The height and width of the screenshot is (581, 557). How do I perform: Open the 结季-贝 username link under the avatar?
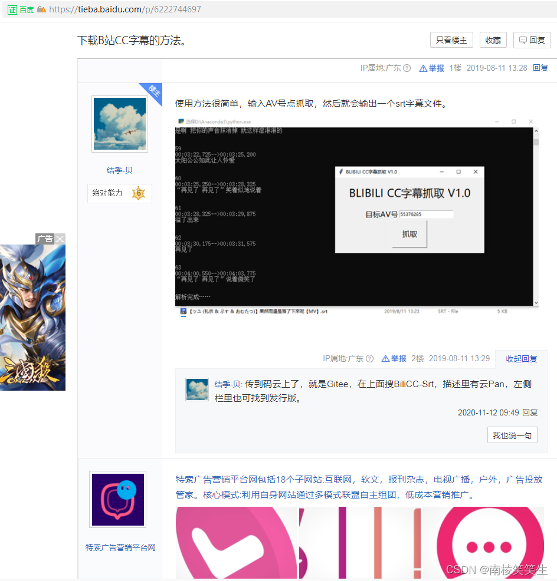click(120, 170)
